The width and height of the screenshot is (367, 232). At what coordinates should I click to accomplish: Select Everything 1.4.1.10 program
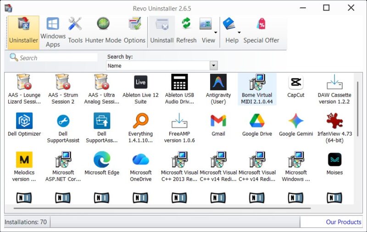pyautogui.click(x=140, y=128)
